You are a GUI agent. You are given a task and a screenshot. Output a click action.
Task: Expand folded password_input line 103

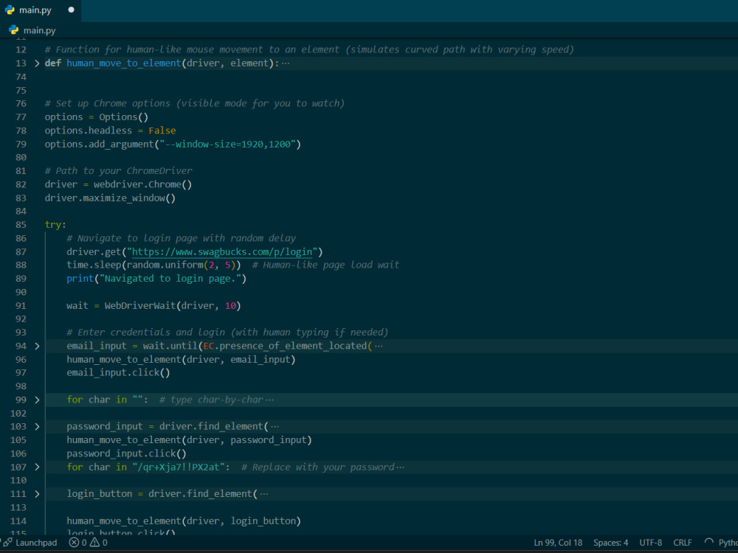[37, 426]
